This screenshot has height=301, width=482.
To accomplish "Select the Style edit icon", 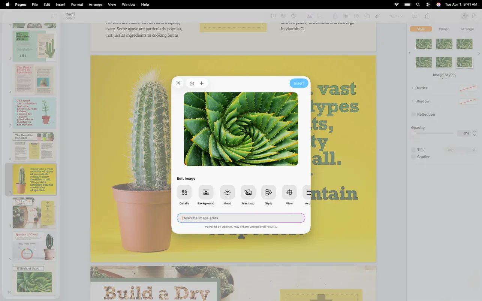I will point(268,192).
